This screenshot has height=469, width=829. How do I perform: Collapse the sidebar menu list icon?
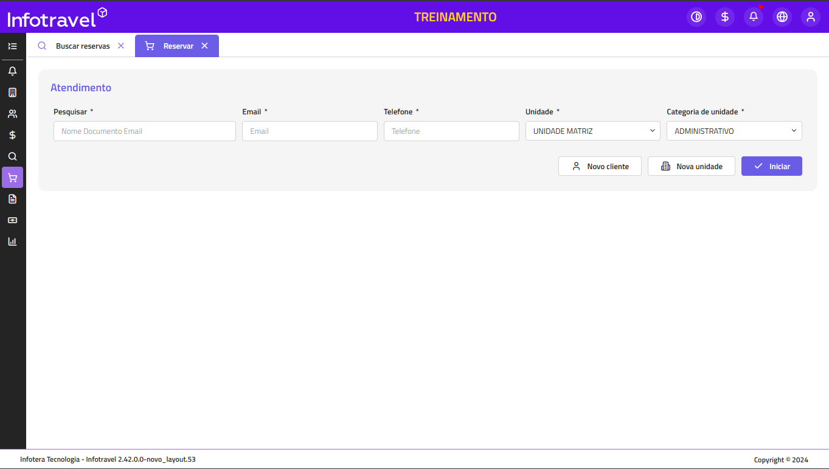click(12, 46)
